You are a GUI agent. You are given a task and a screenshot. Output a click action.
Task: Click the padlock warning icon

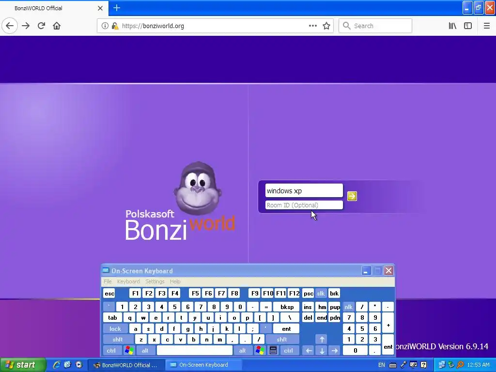point(115,26)
